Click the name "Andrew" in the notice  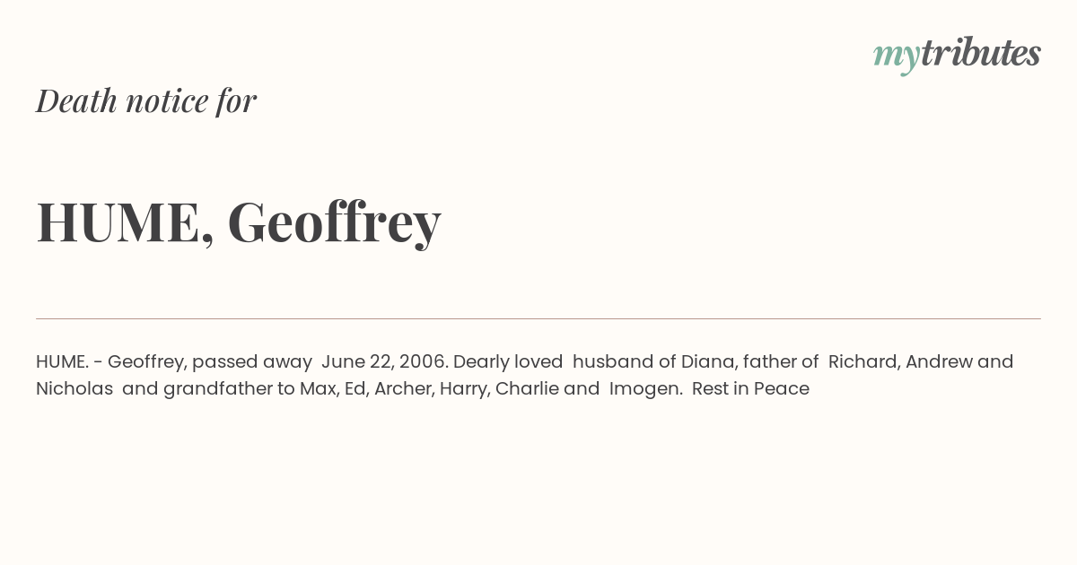[939, 361]
